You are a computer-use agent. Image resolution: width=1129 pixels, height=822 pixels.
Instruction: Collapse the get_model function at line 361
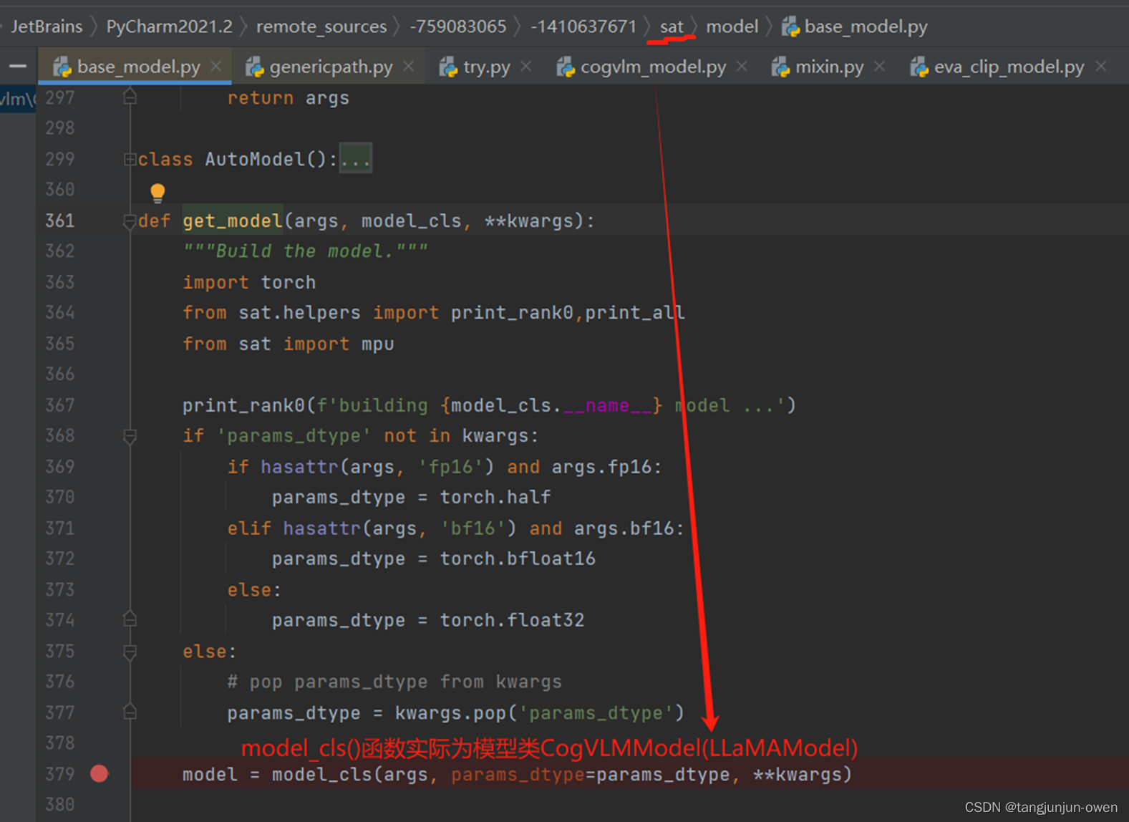pyautogui.click(x=130, y=222)
